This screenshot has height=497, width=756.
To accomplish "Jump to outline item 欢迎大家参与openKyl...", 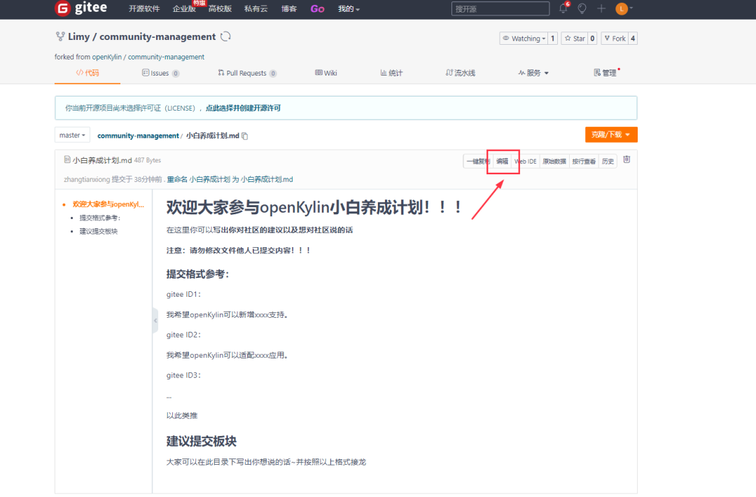I will (108, 204).
